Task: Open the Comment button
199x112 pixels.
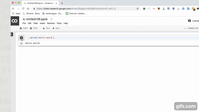Action: point(193,21)
